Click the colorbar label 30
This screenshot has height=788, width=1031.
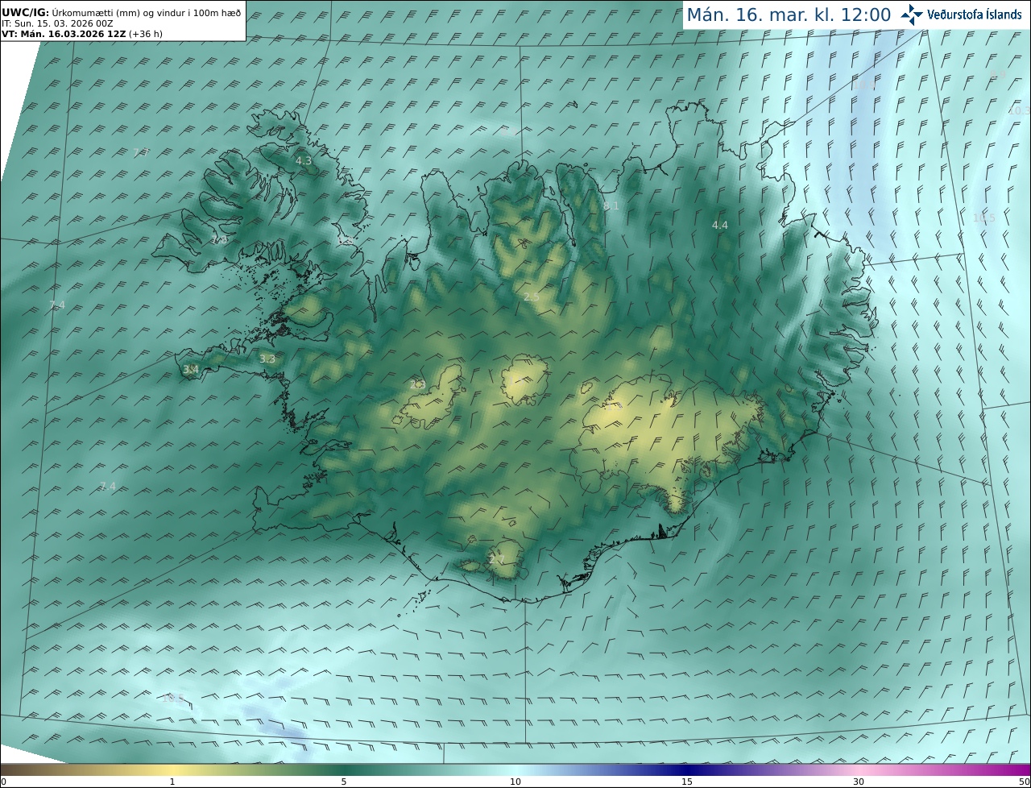(x=859, y=782)
